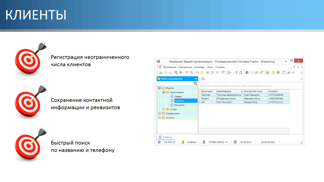
Task: Click the two-people Users icon in the toolbar
Action: tap(278, 73)
